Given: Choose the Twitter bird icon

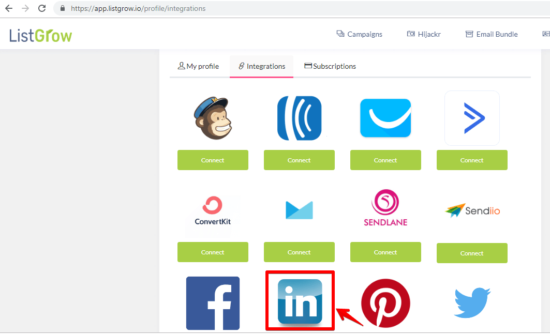Looking at the screenshot, I should tap(472, 303).
